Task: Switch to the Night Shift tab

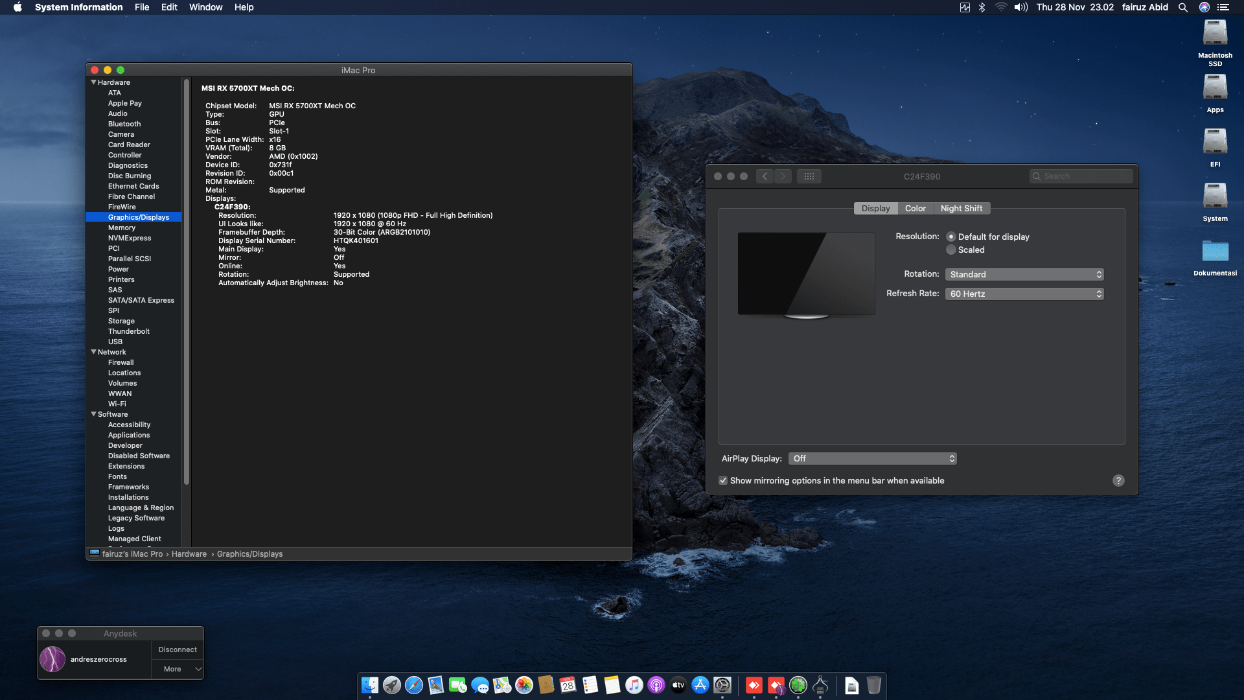Action: point(962,208)
